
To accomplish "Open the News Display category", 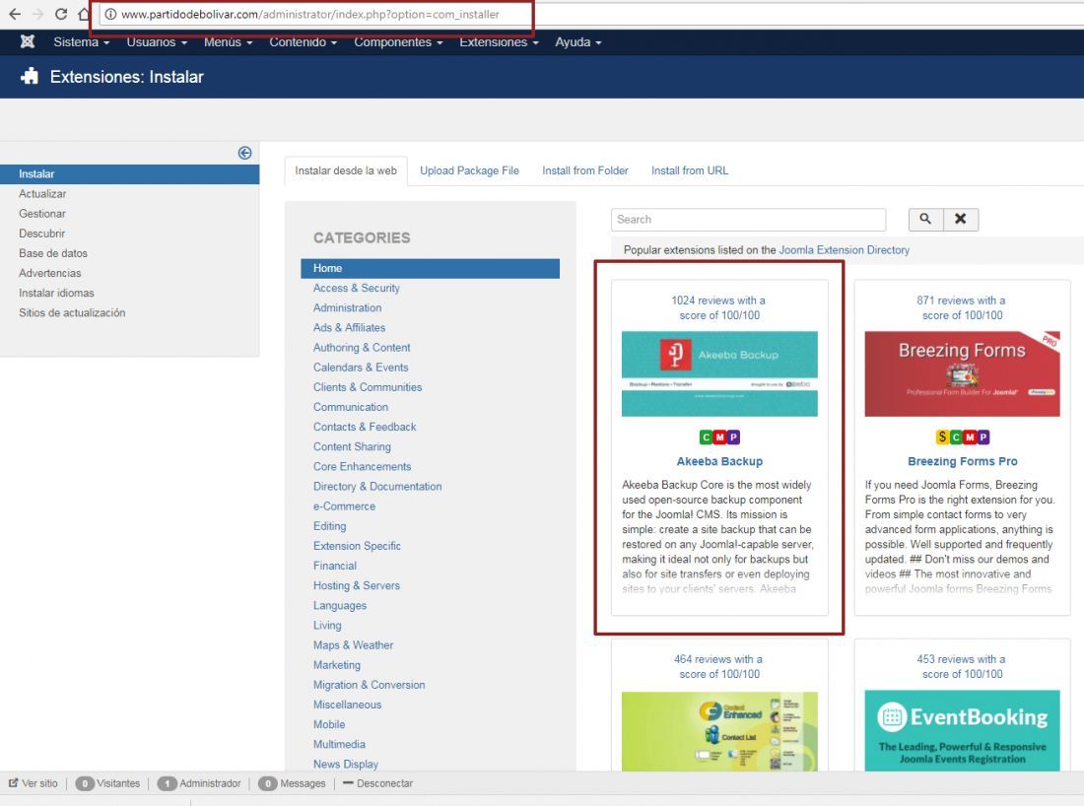I will click(346, 764).
